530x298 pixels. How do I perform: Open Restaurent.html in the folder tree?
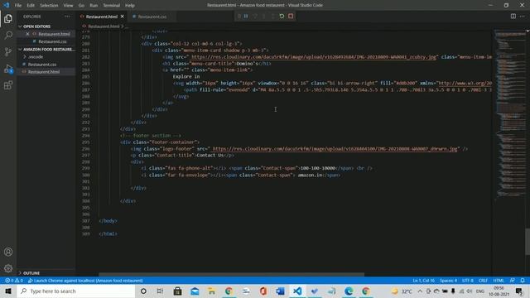pos(44,72)
